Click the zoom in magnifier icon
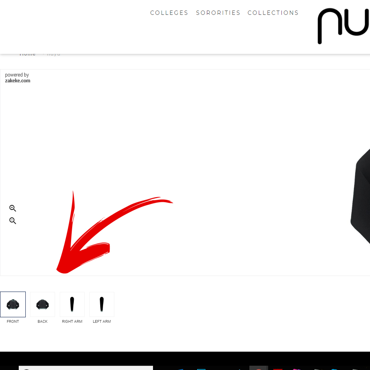Screen dimensions: 370x370 click(x=13, y=208)
